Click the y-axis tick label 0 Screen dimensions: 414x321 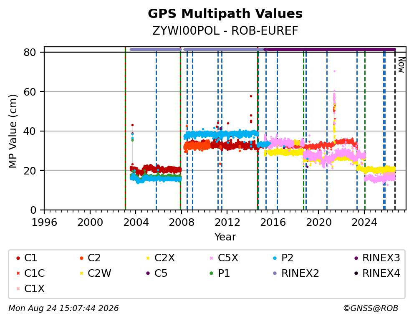(33, 210)
